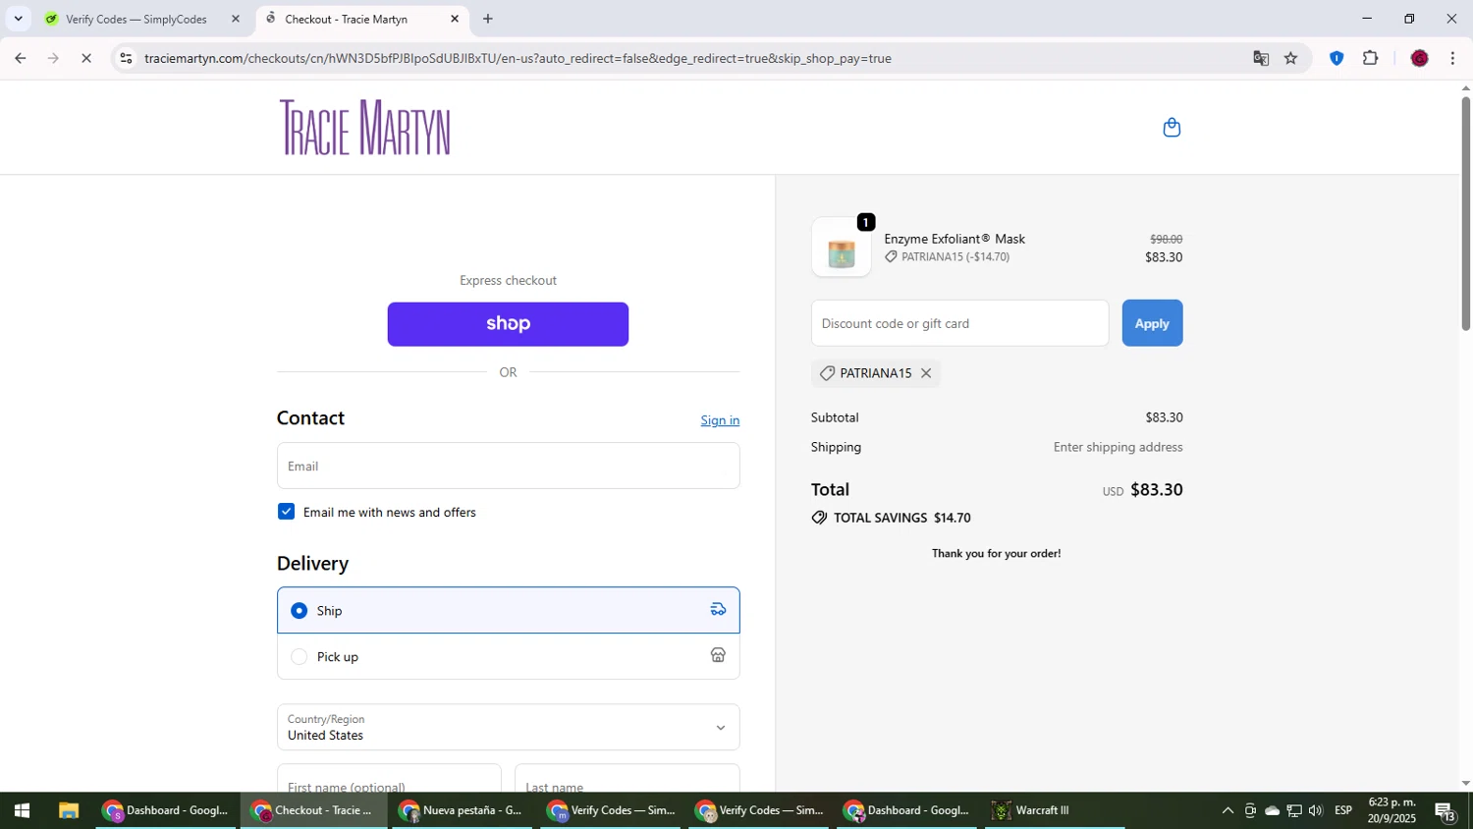Click the translate page icon in address bar

click(1261, 58)
